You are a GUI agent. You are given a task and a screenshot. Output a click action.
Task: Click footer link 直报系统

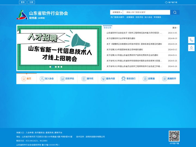[x=50, y=133]
